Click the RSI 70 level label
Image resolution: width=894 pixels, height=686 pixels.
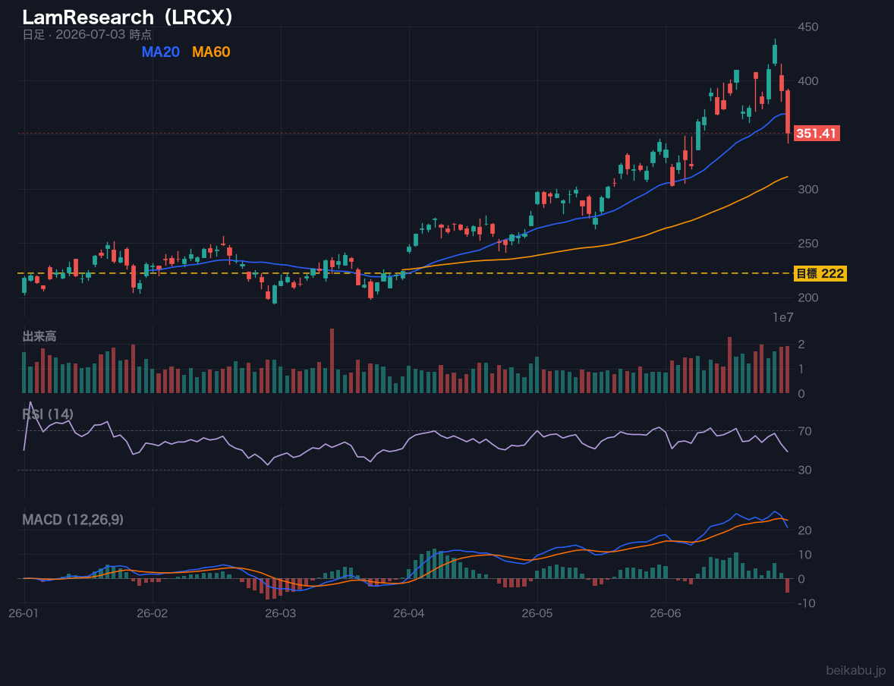click(804, 431)
